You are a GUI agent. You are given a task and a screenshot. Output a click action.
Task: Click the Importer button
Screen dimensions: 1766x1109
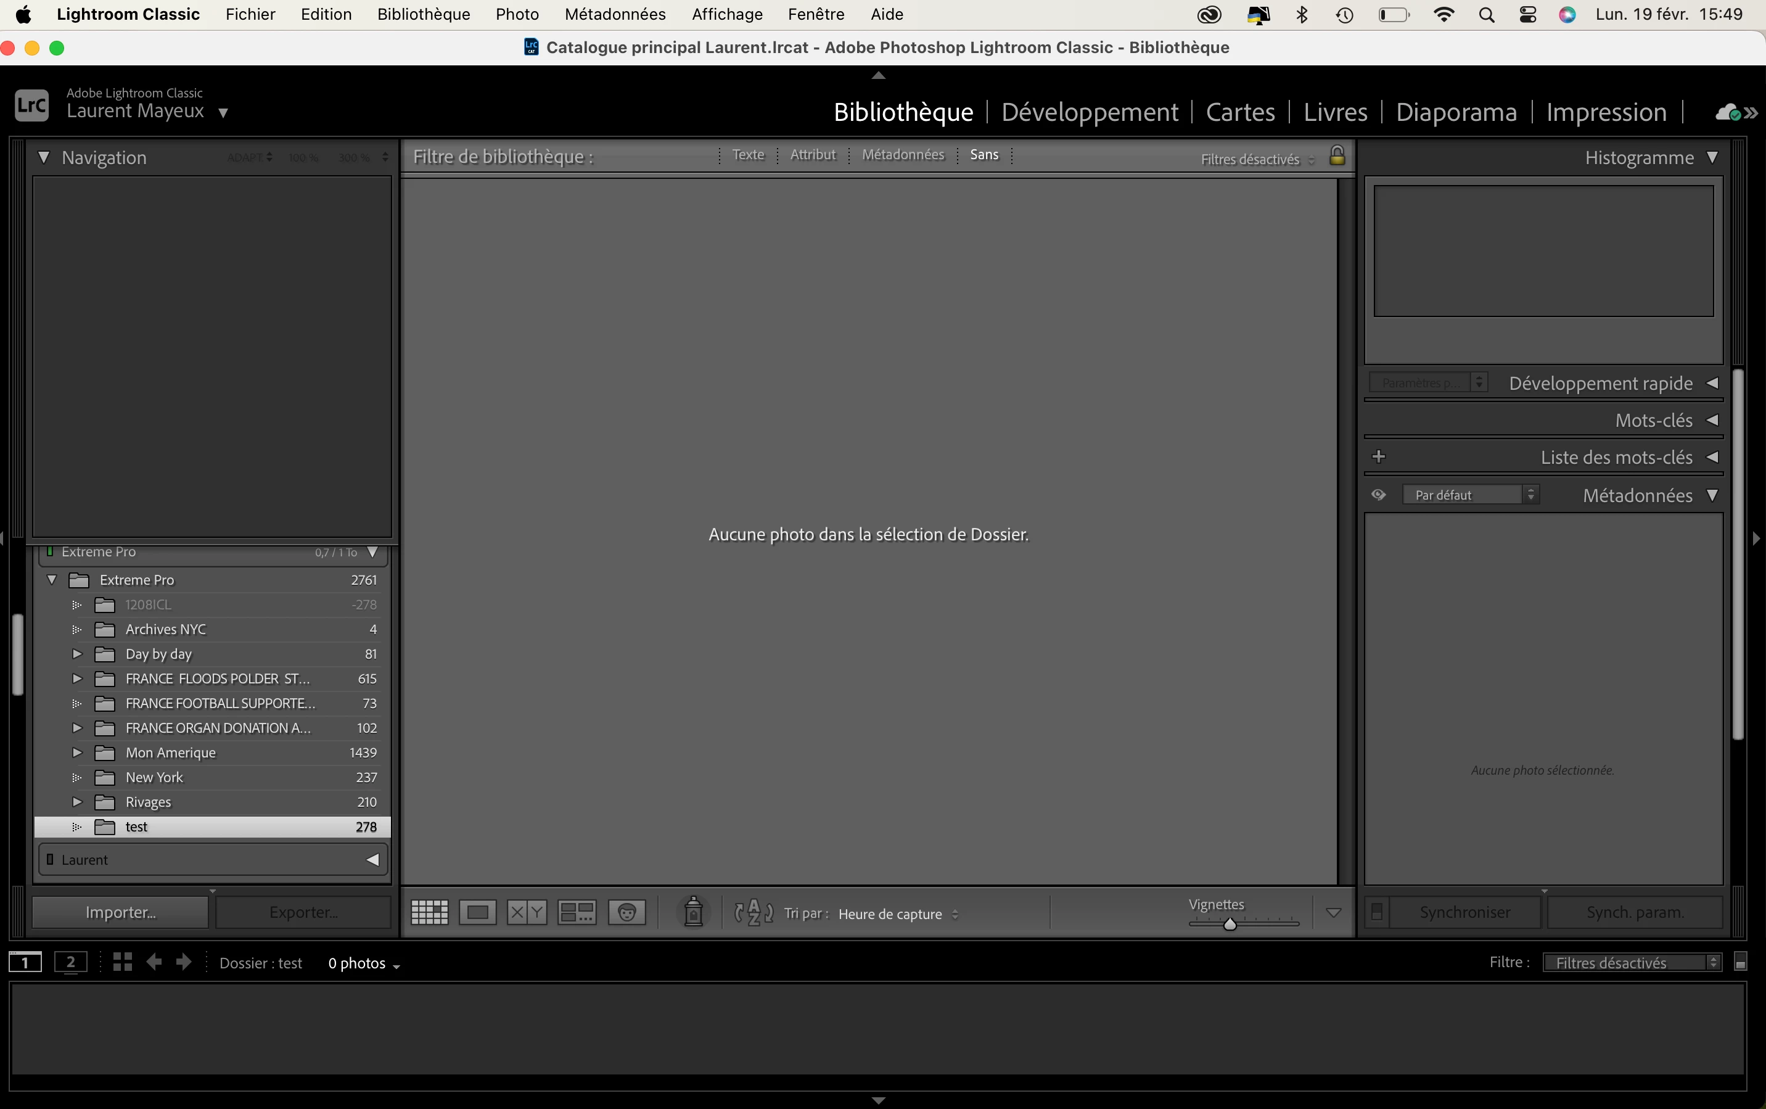[120, 912]
